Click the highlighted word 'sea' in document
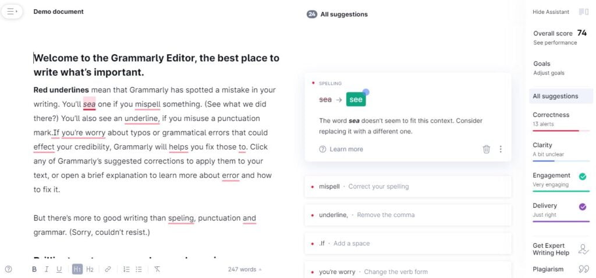This screenshot has height=278, width=596. 89,104
